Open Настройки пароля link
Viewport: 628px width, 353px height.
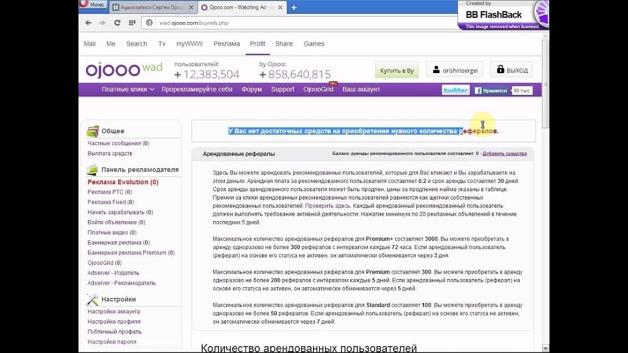pos(112,342)
